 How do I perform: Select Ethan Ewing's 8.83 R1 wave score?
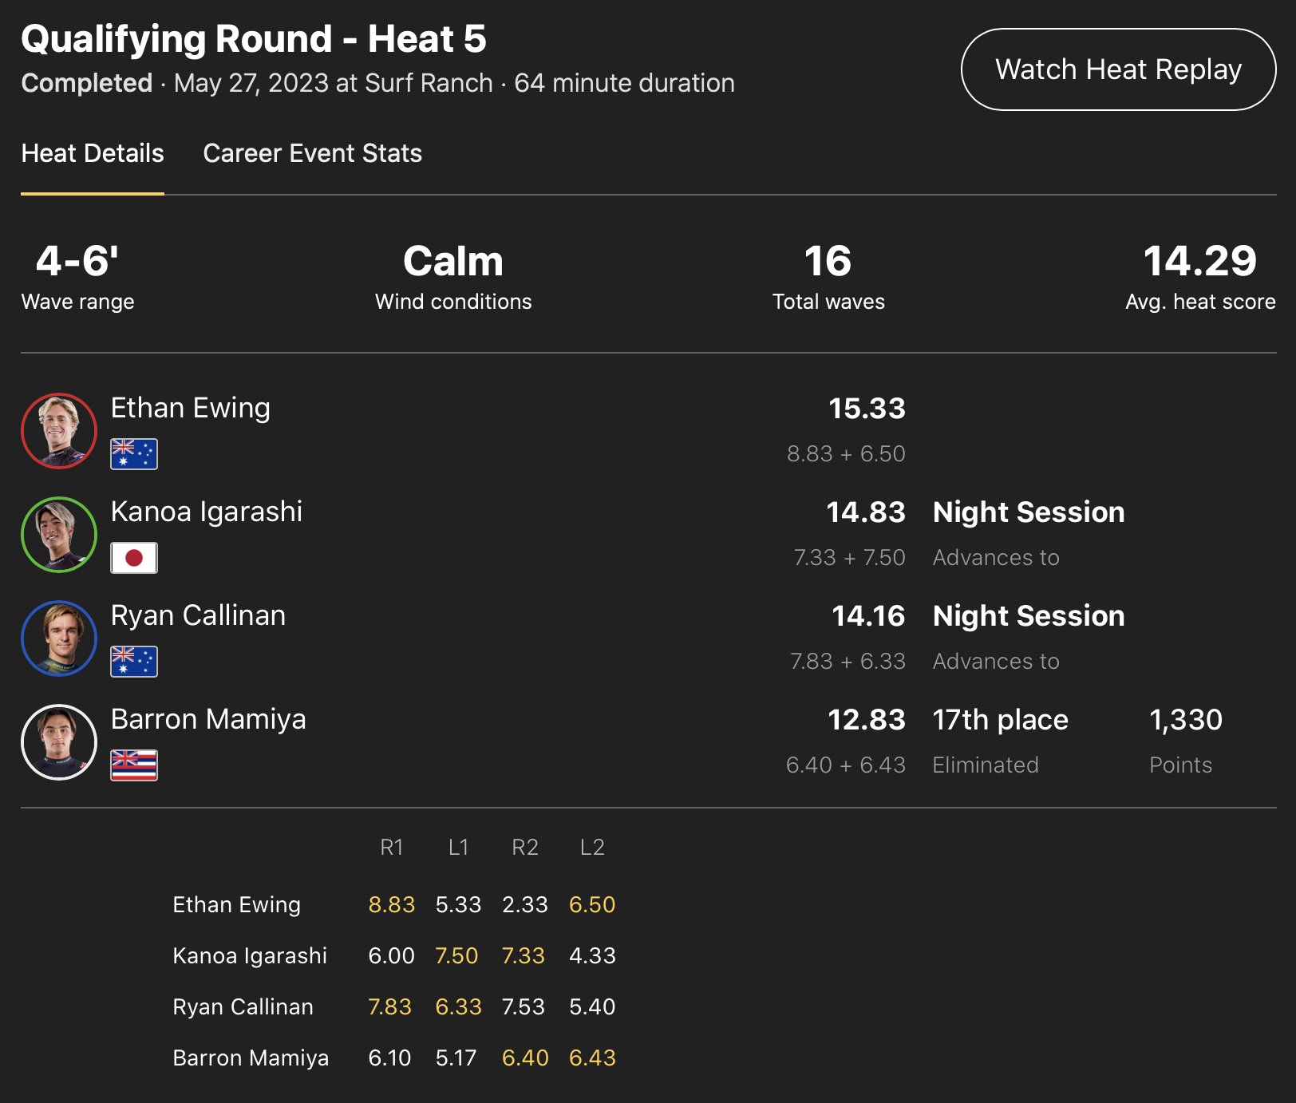tap(391, 904)
